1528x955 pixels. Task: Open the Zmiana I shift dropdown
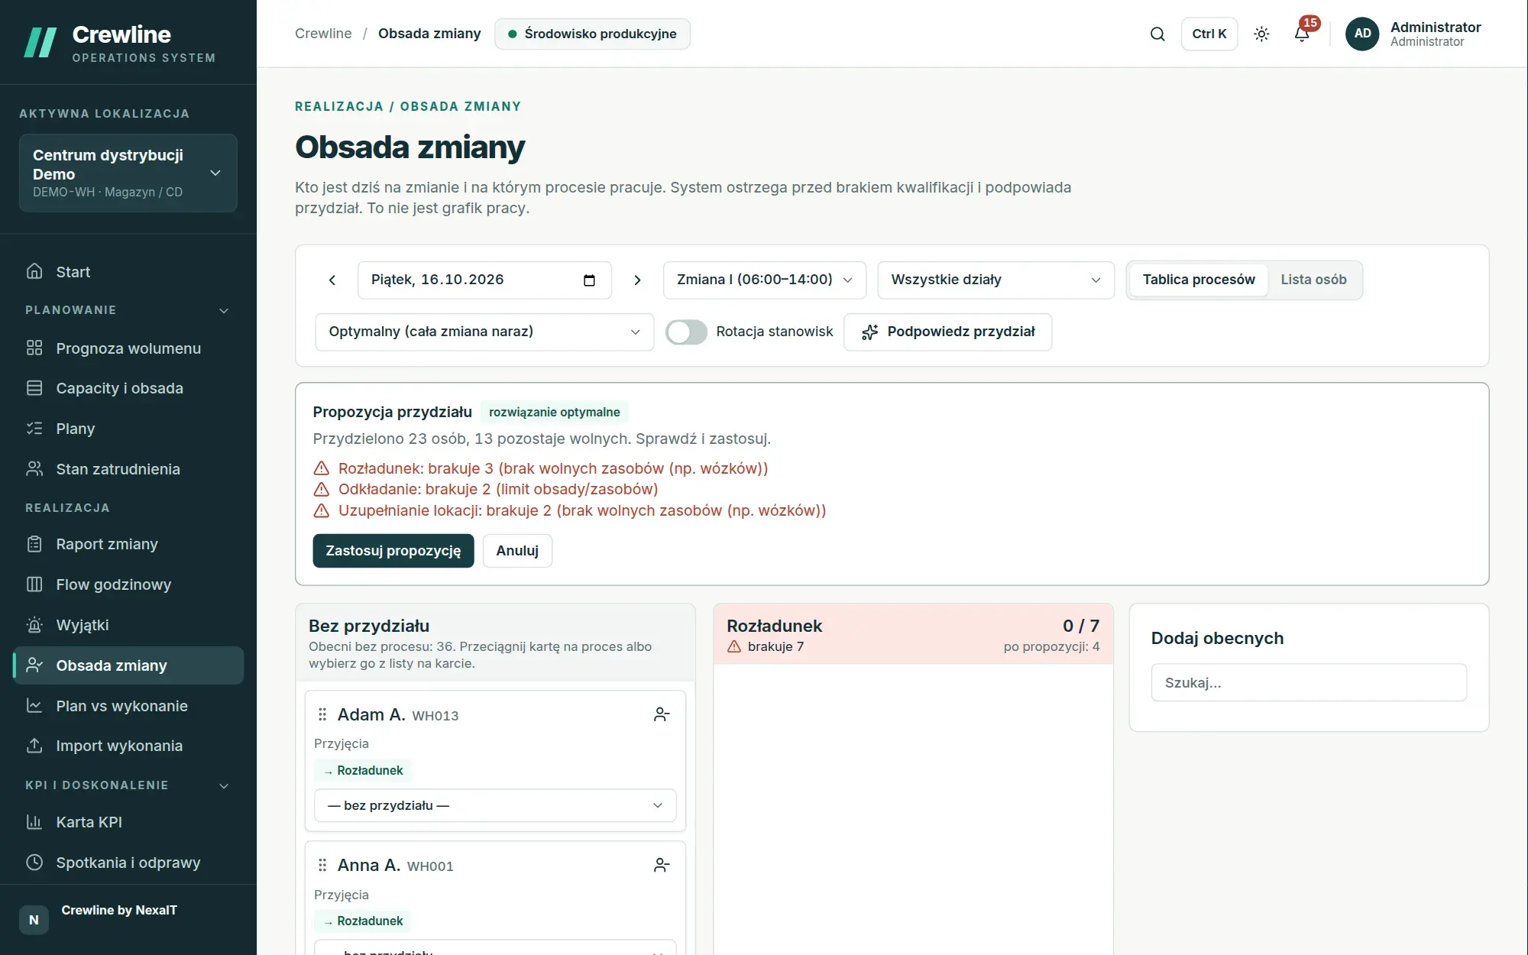click(x=765, y=280)
